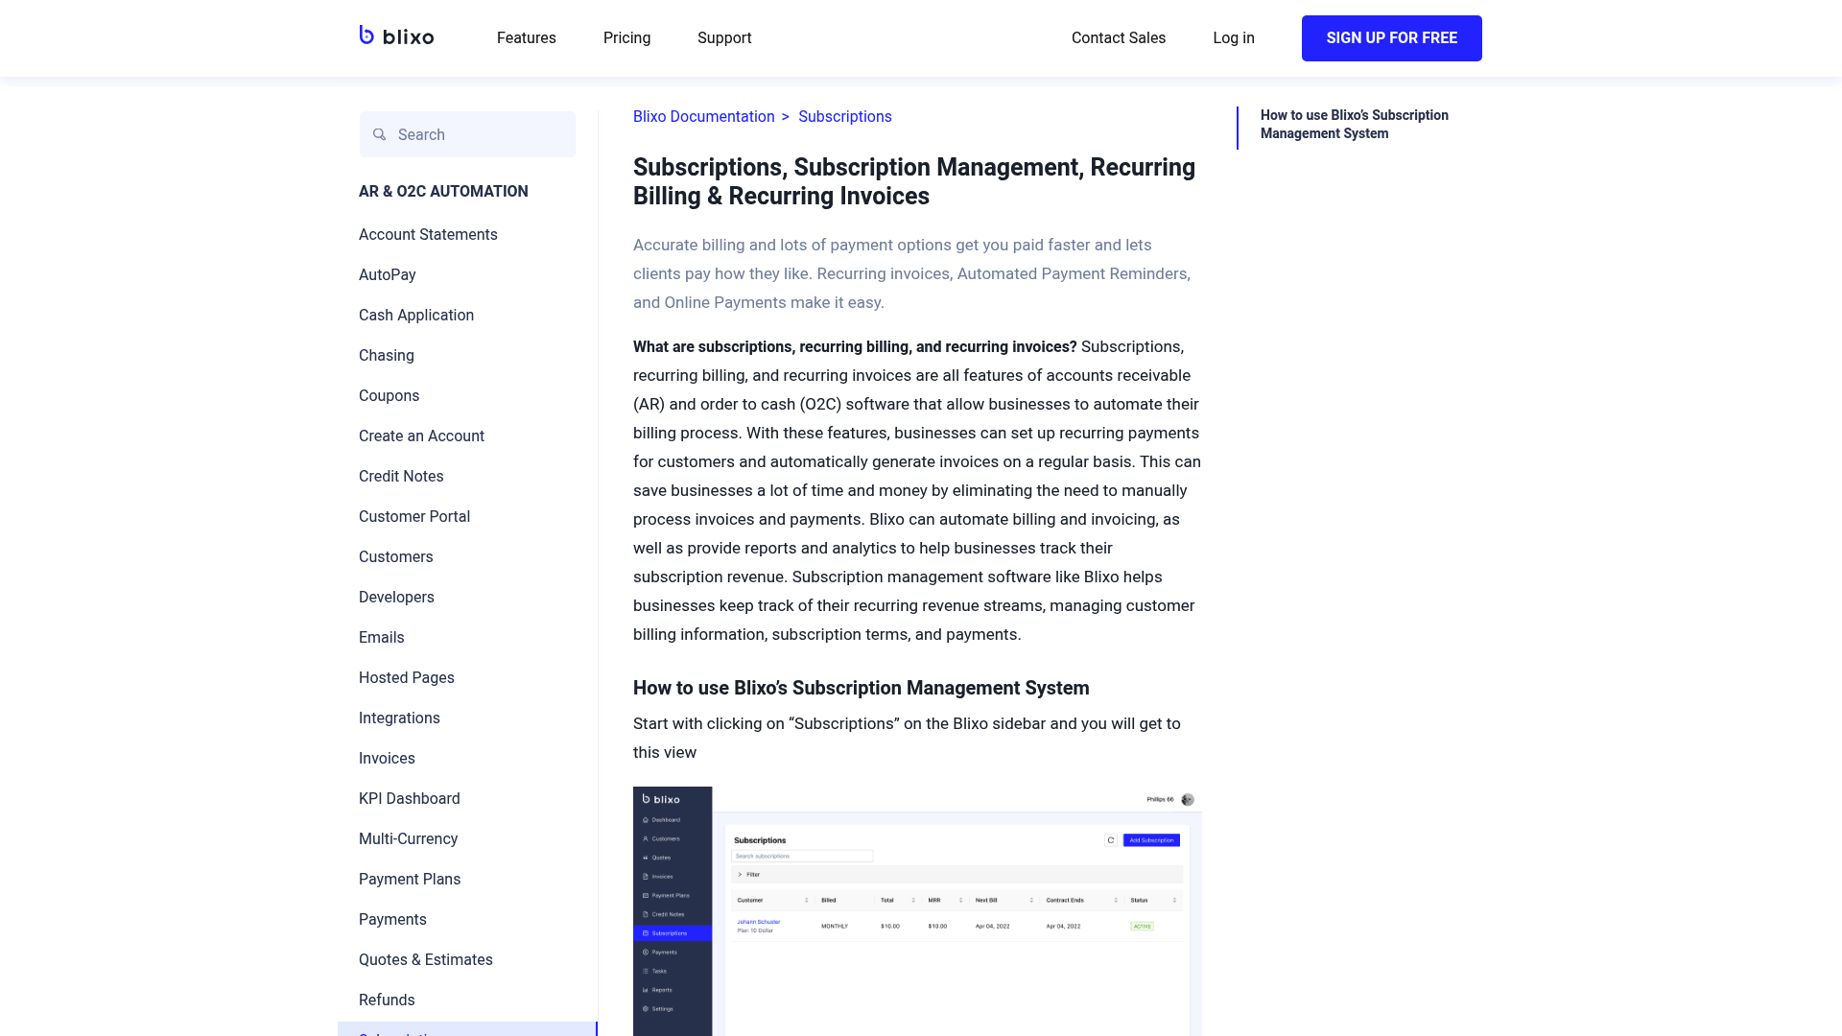Click the Quotes icon in the dark sidebar
This screenshot has height=1036, width=1842.
coord(646,858)
